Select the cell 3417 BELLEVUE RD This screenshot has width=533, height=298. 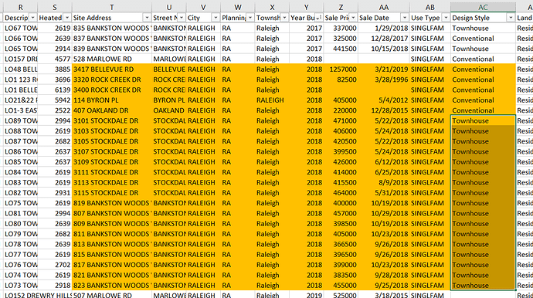(x=112, y=69)
